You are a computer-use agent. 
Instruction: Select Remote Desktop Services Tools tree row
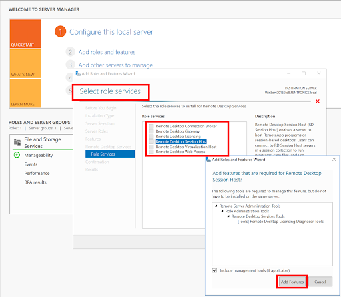(258, 216)
